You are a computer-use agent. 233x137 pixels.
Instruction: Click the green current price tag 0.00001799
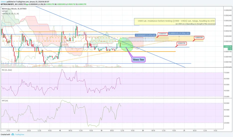tap(228, 47)
